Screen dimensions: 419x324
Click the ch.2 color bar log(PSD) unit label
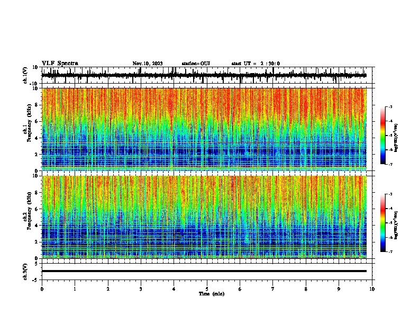point(396,225)
